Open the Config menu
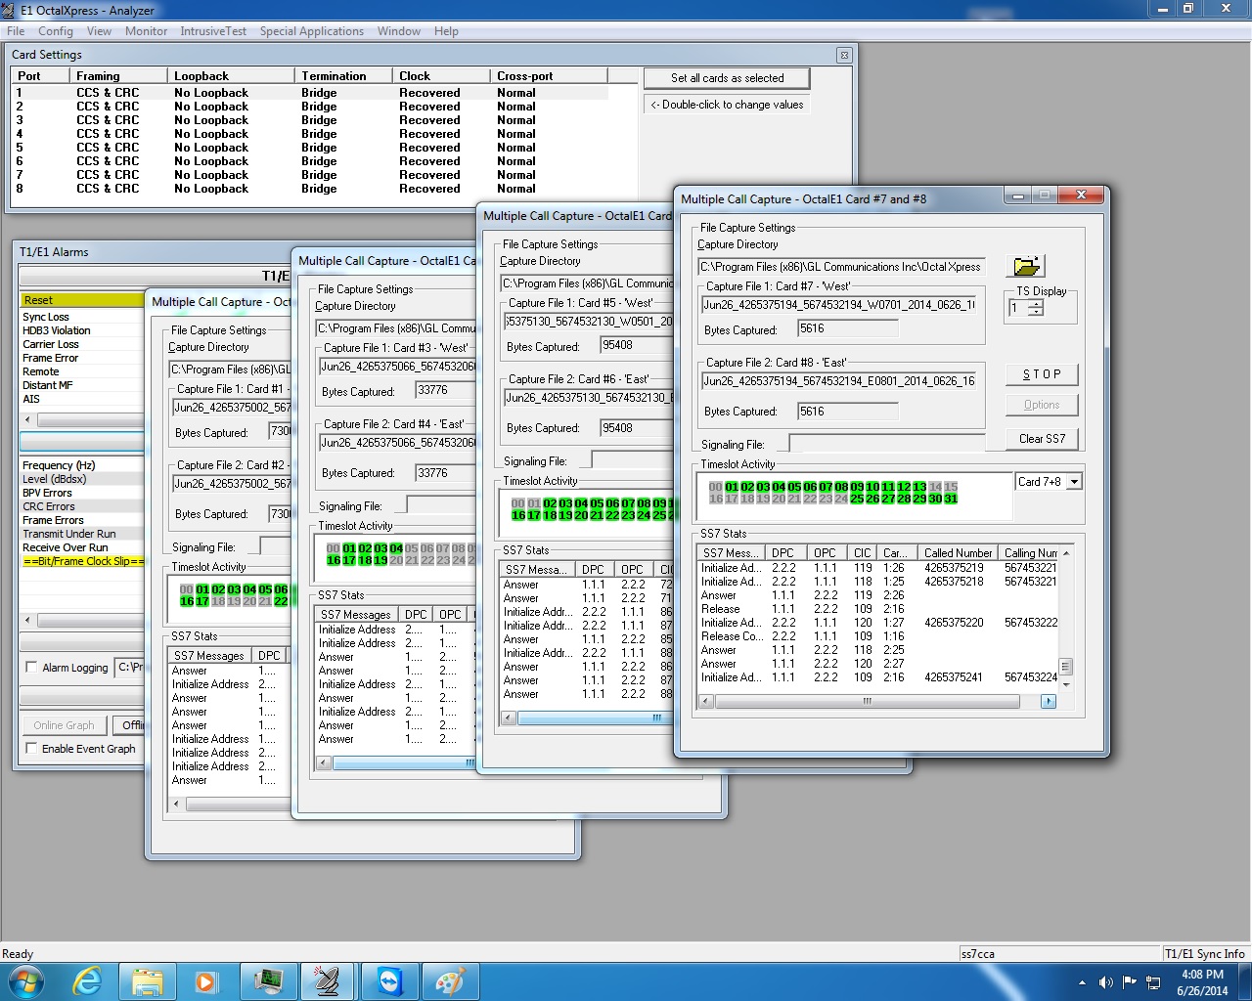Image resolution: width=1252 pixels, height=1001 pixels. pos(56,31)
